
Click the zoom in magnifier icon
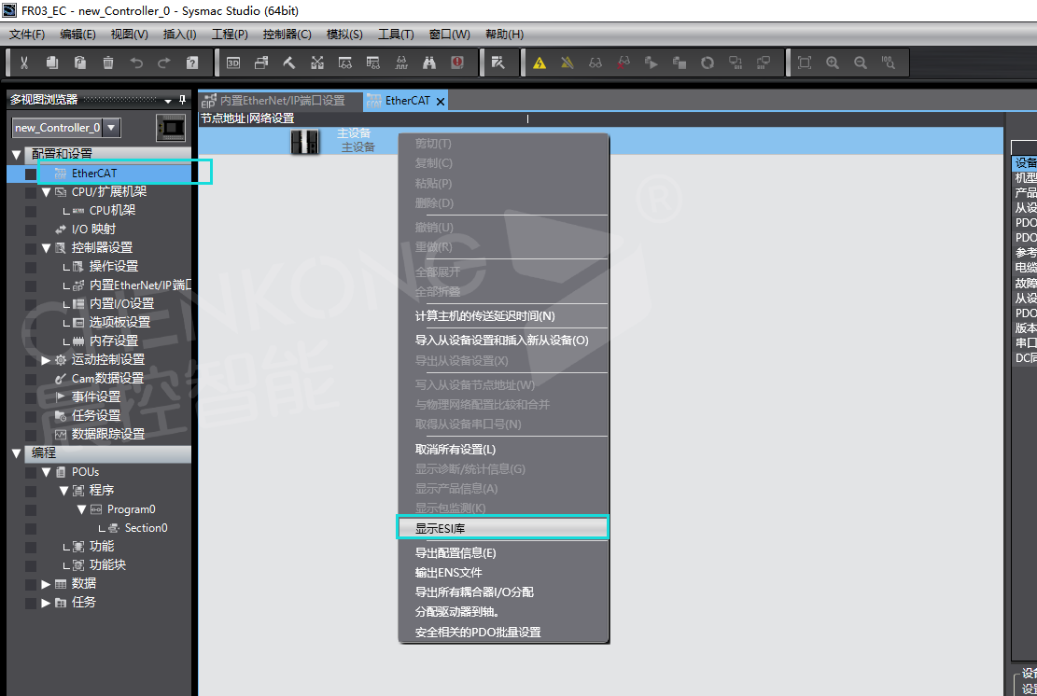833,63
